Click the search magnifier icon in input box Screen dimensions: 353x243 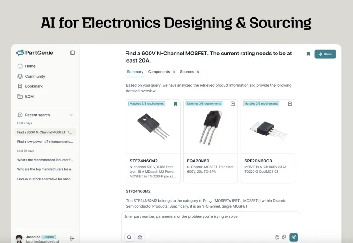coord(129,237)
